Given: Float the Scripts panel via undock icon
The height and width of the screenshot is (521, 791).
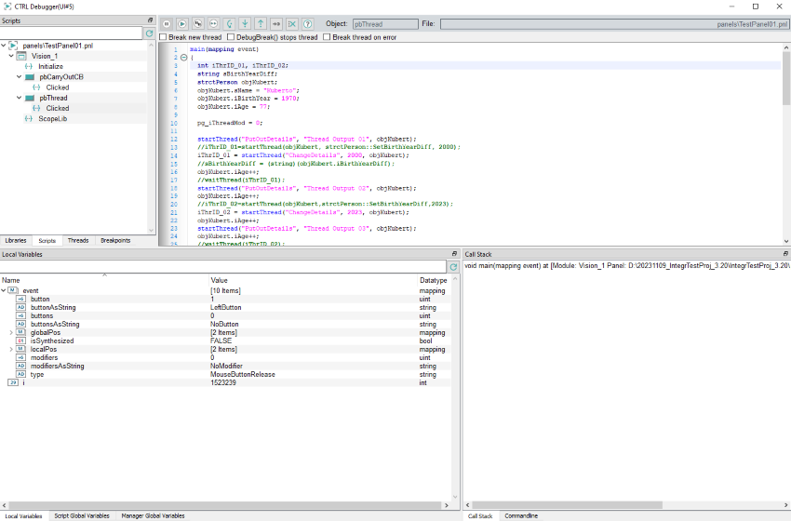Looking at the screenshot, I should pyautogui.click(x=151, y=20).
